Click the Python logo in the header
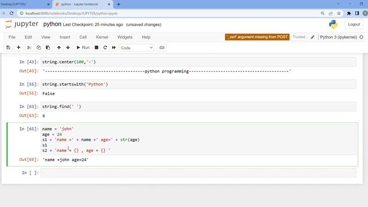The image size is (368, 207). point(333,24)
